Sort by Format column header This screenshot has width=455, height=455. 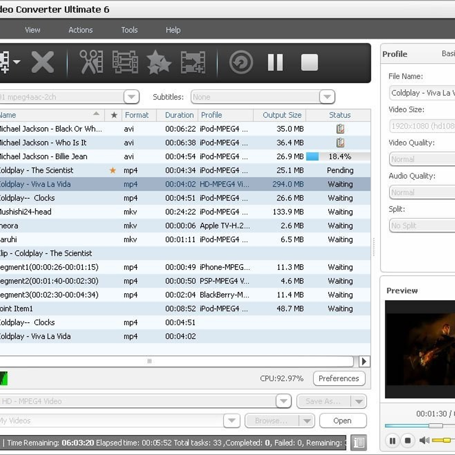tap(139, 115)
